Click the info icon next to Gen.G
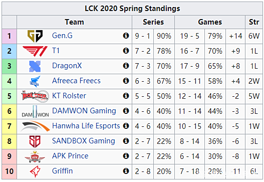This screenshot has width=264, height=182. pyautogui.click(x=126, y=36)
